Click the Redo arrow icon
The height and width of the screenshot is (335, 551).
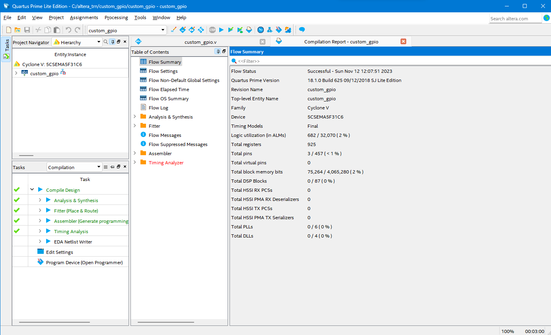click(x=78, y=30)
